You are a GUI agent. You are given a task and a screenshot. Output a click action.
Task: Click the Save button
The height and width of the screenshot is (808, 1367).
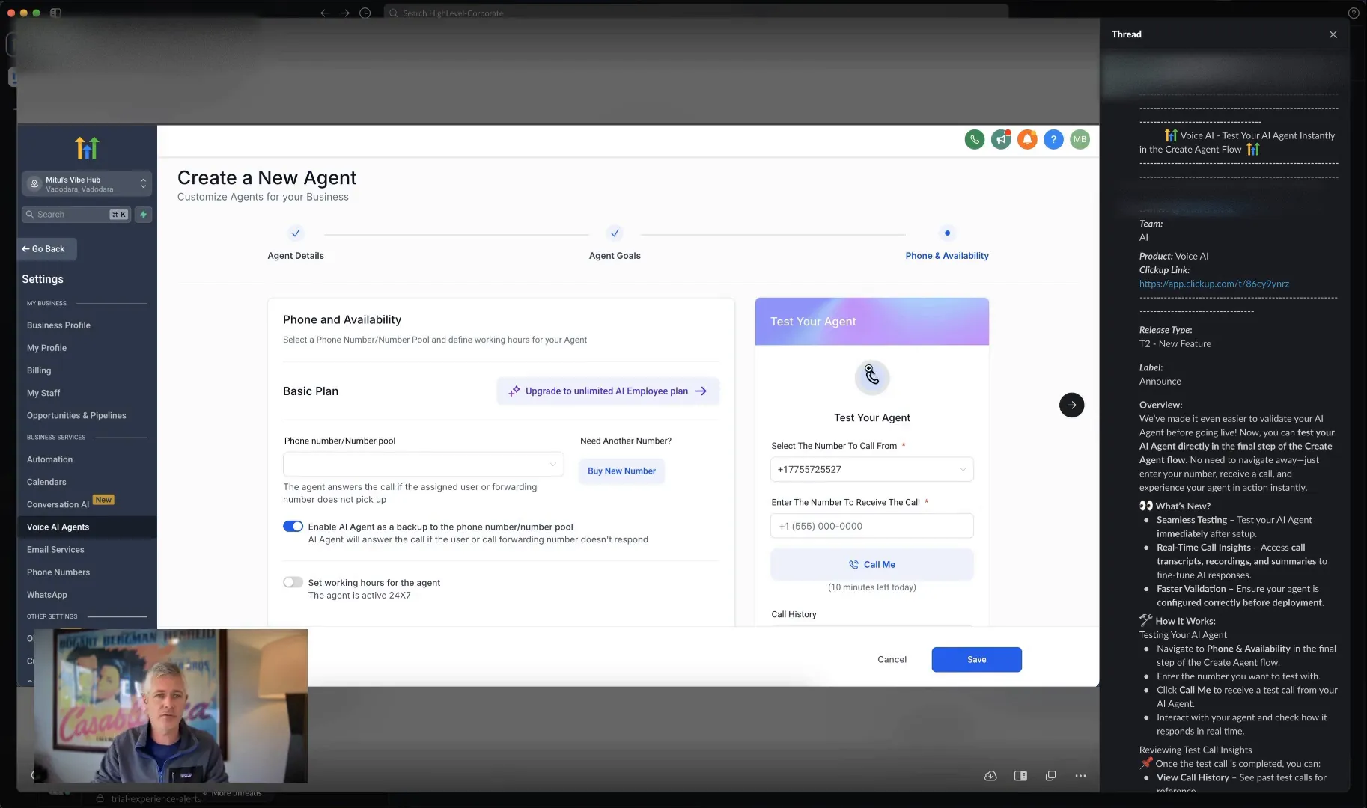pos(976,659)
